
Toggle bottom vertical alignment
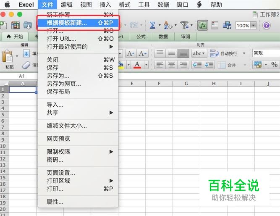tap(183, 53)
